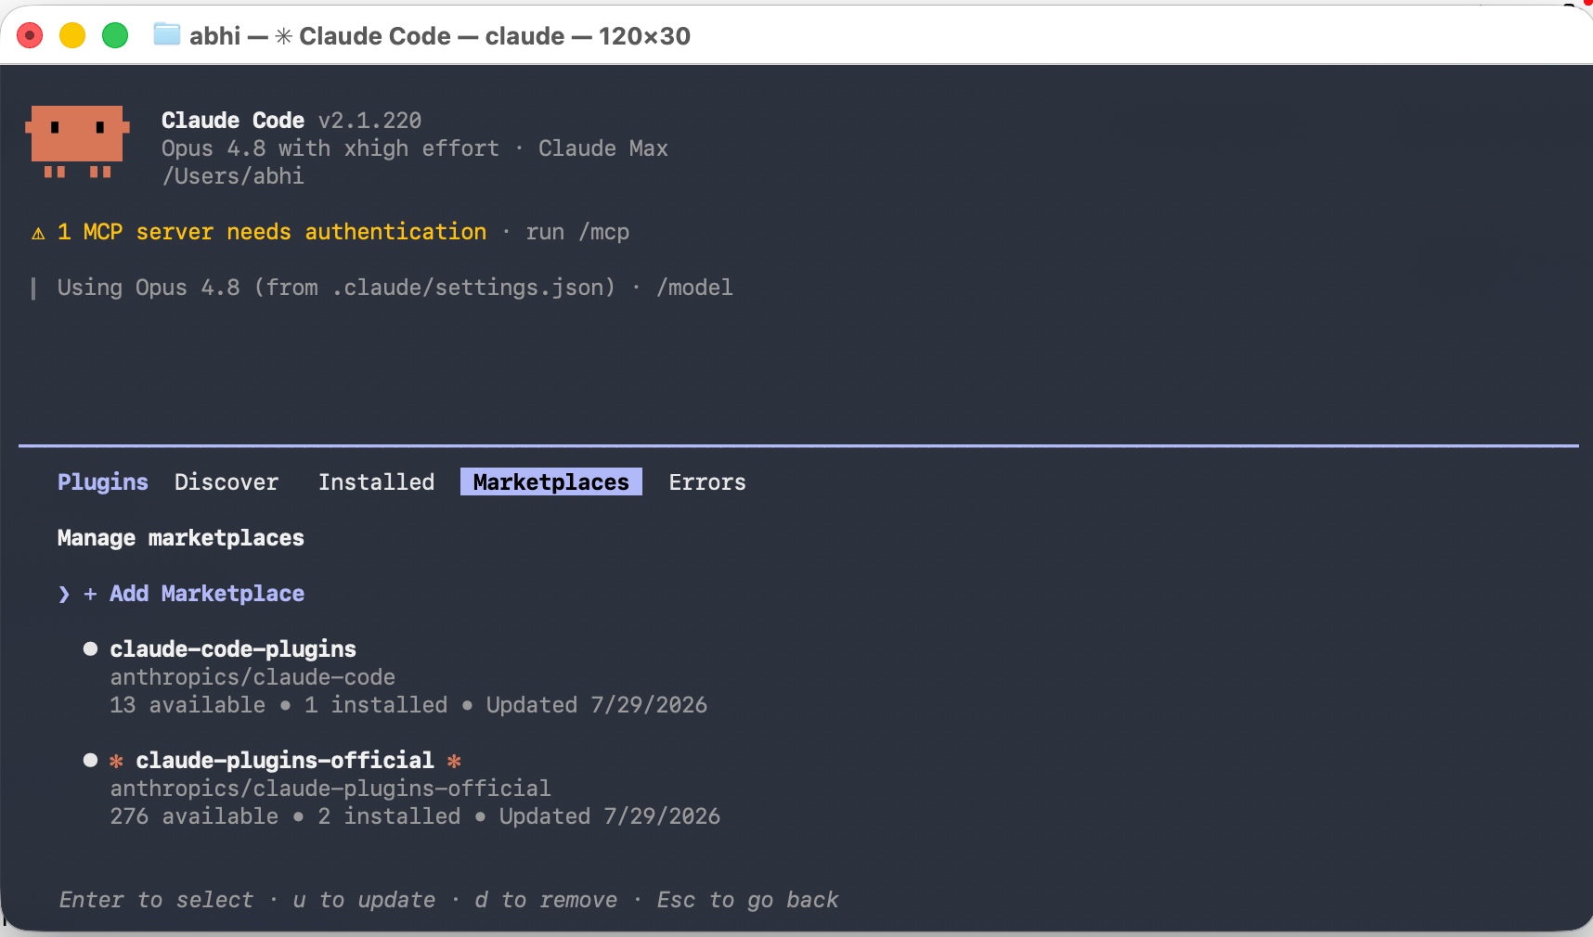Click the asterisk icon in the window title
The image size is (1593, 937).
coord(283,36)
